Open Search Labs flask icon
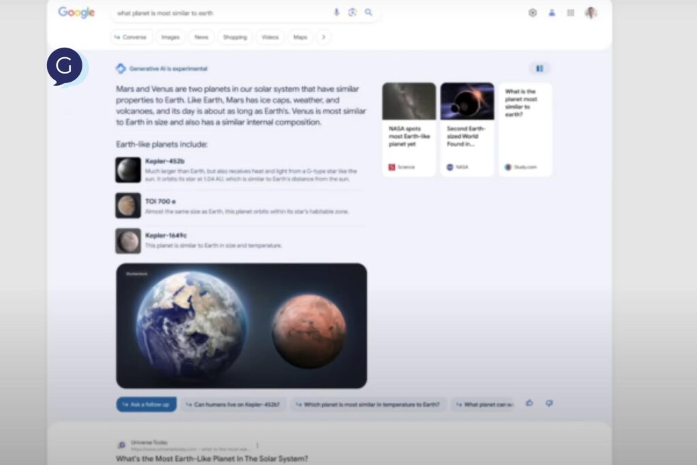 coord(551,13)
